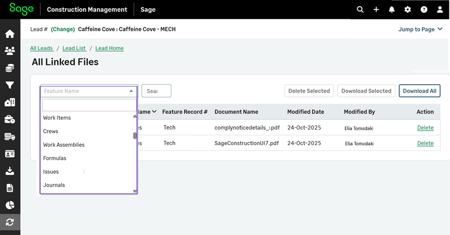This screenshot has height=235, width=450.
Task: Focus the filter box inside Feature Name dropdown
Action: click(88, 105)
